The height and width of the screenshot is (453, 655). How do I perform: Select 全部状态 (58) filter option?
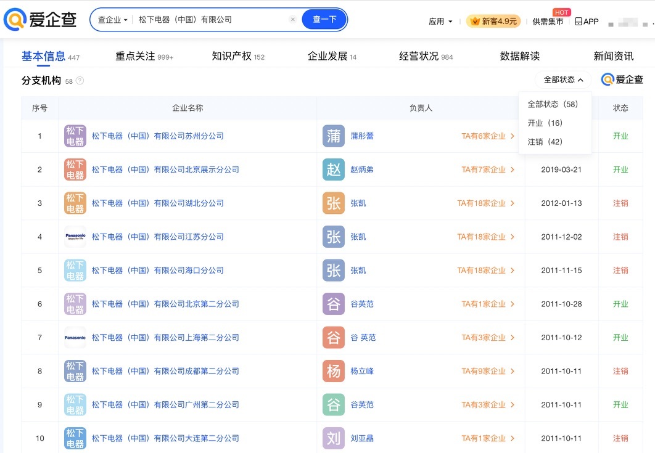tap(553, 104)
